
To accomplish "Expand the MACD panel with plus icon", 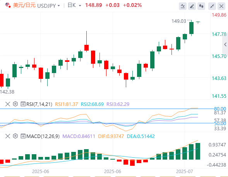I will (23, 136).
